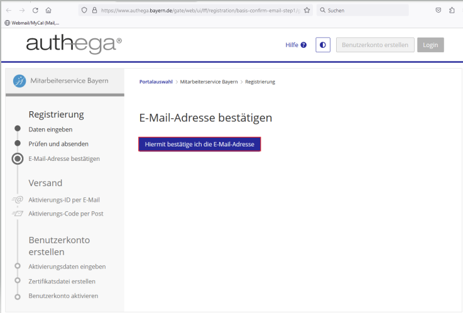The image size is (463, 313).
Task: Go to browser home icon
Action: click(x=48, y=11)
